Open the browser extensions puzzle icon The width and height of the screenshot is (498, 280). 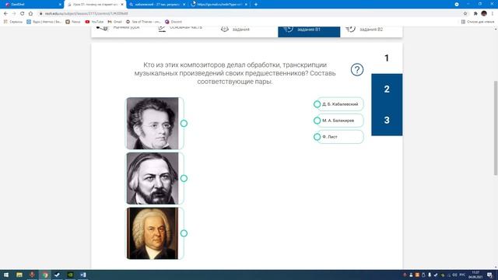coord(475,14)
